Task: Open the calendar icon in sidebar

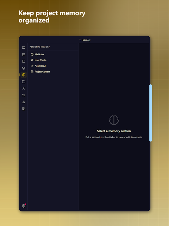Action: pyautogui.click(x=24, y=55)
